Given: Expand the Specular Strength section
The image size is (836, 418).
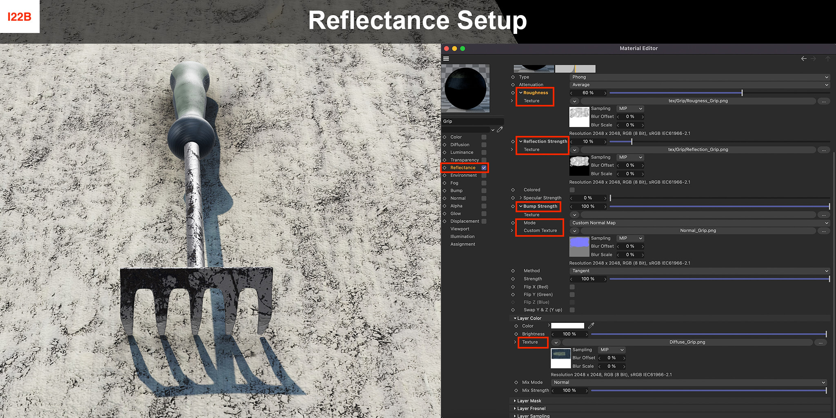Looking at the screenshot, I should [x=521, y=198].
